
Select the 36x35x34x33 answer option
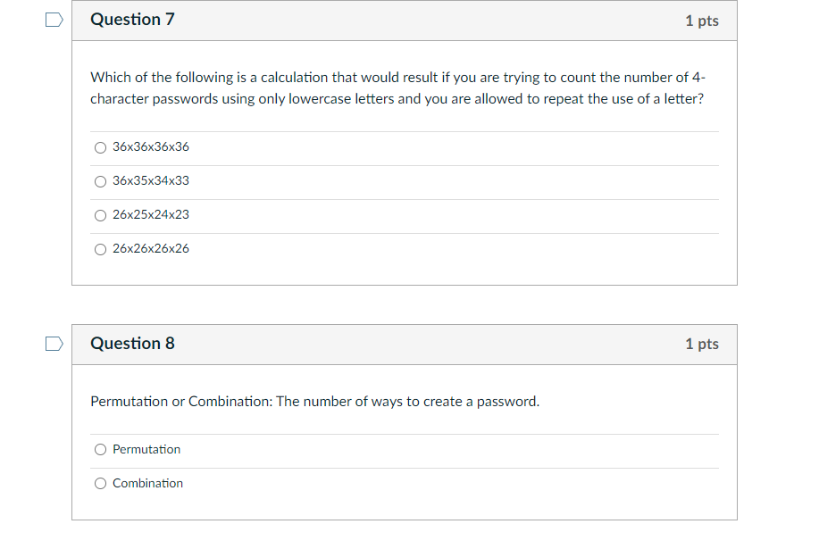[x=100, y=181]
